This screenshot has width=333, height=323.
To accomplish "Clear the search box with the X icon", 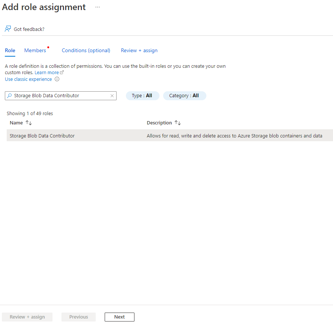I will (112, 96).
